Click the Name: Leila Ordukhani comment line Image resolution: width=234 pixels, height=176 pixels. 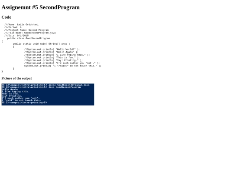click(21, 24)
